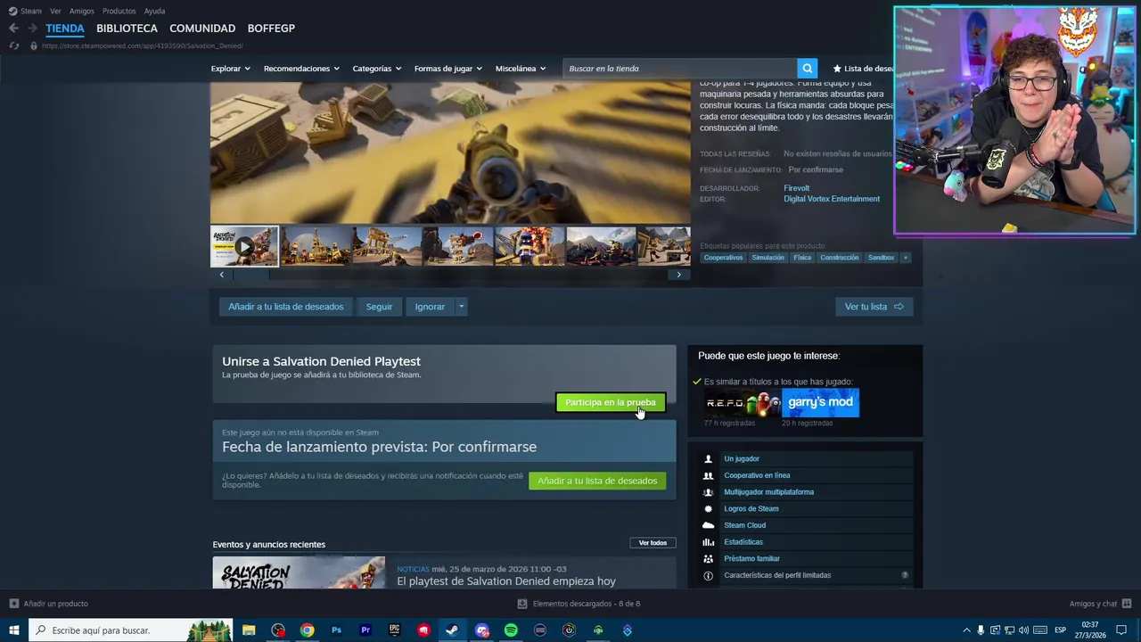
Task: Click the plus icon after Sandbox tag
Action: pos(905,258)
